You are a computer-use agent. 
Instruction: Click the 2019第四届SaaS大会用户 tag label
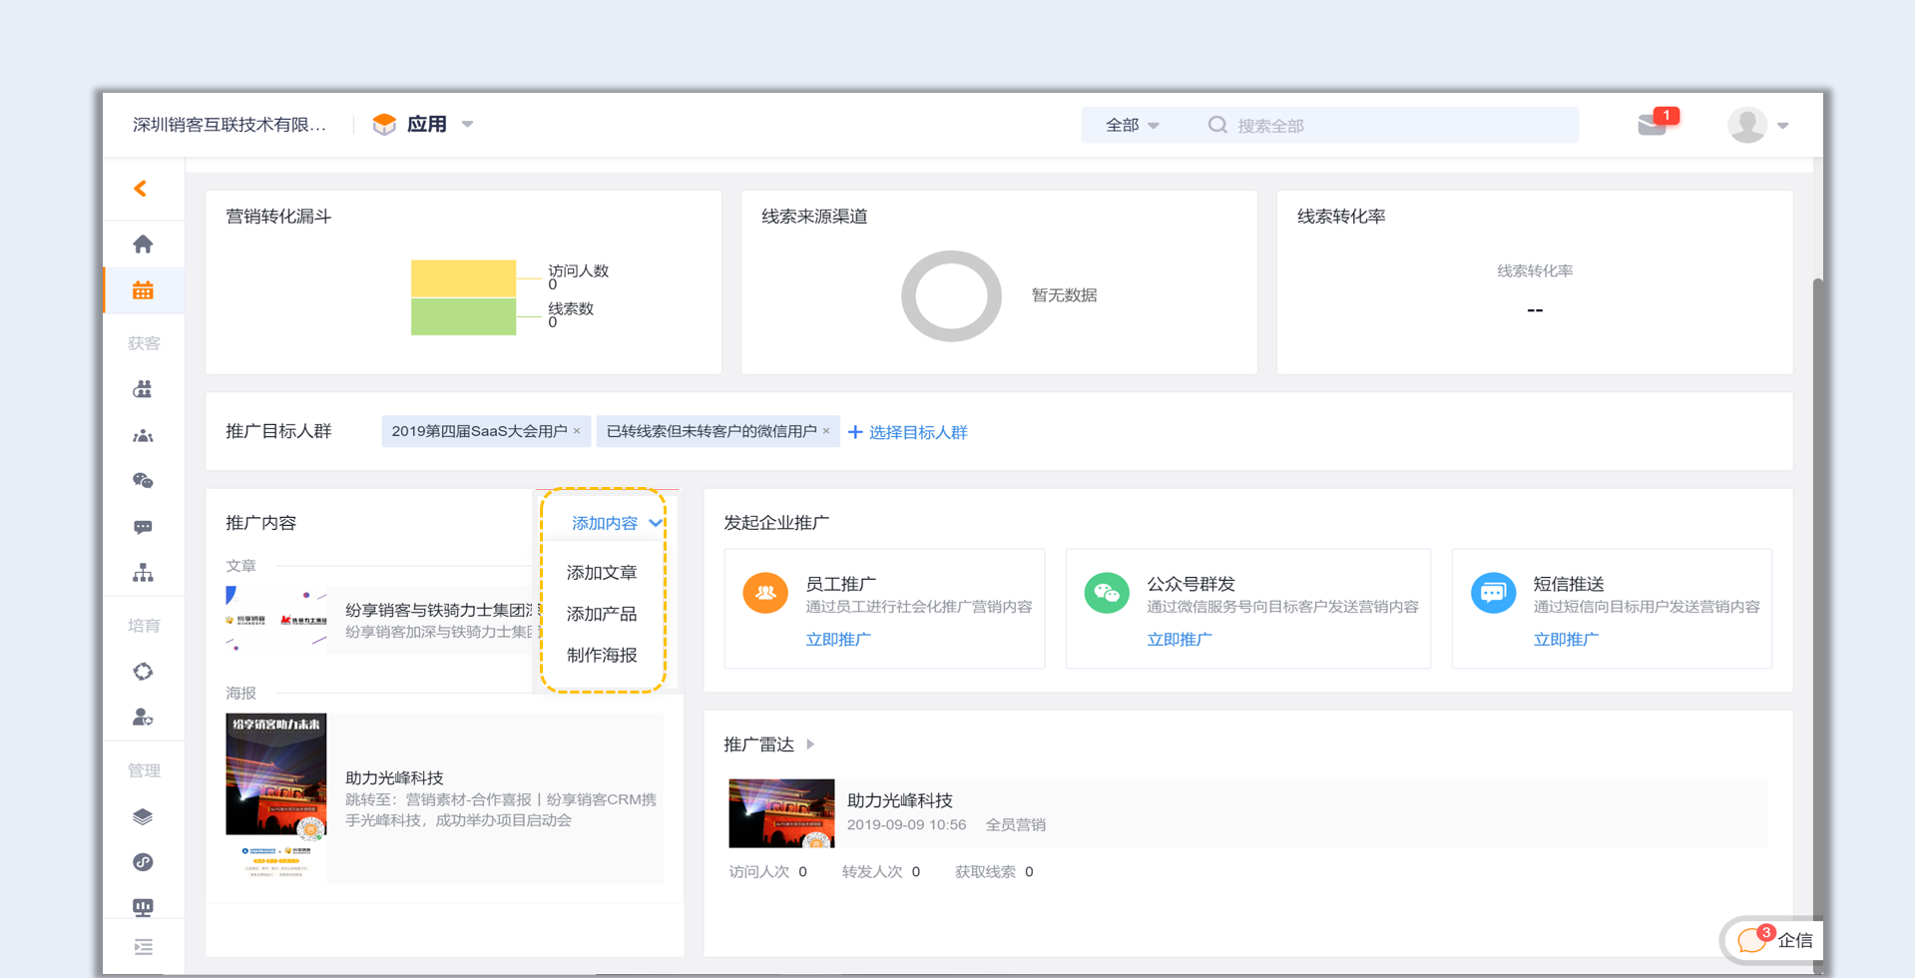(x=479, y=431)
